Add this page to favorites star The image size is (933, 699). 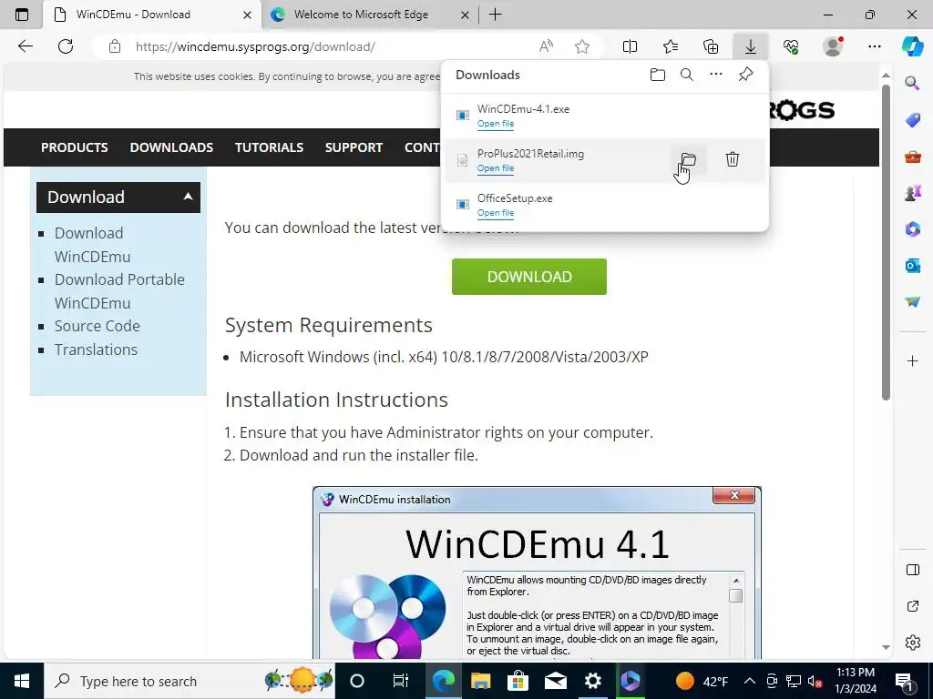pyautogui.click(x=582, y=46)
